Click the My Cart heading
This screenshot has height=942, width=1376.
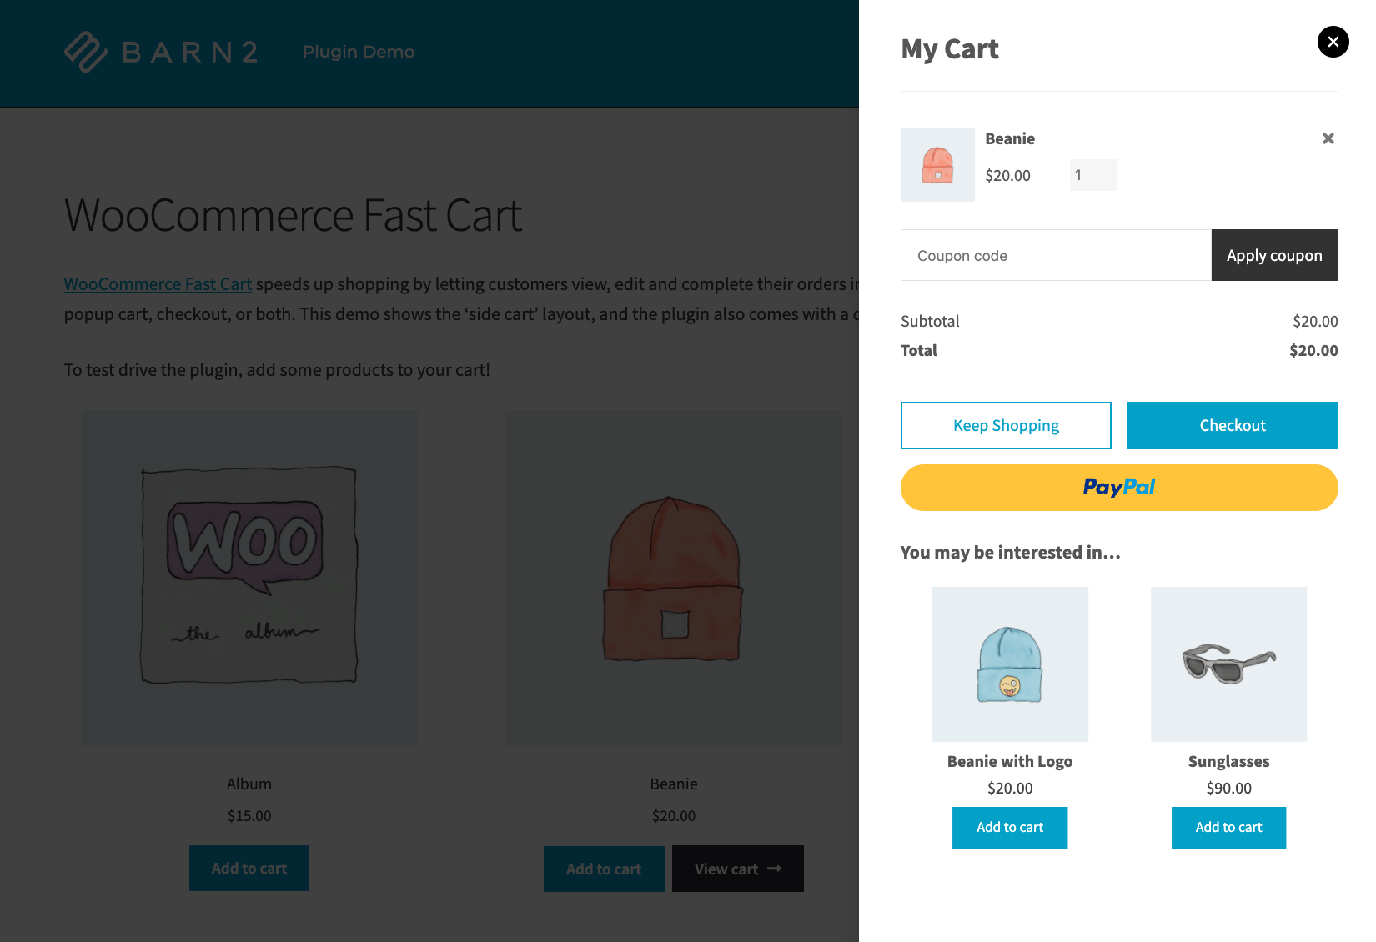[950, 49]
